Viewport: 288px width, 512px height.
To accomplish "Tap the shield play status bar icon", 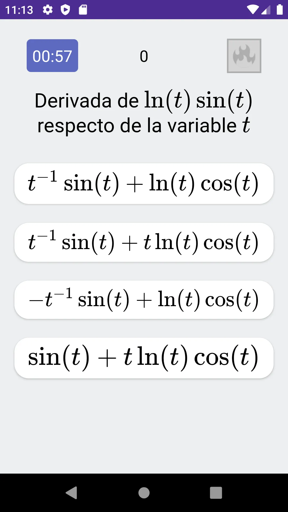I will tap(65, 10).
